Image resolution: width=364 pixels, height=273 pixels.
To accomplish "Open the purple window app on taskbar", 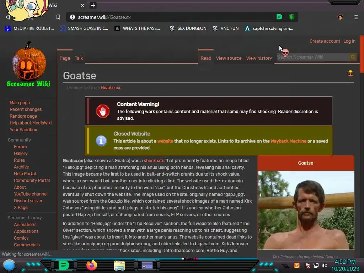I will [147, 265].
